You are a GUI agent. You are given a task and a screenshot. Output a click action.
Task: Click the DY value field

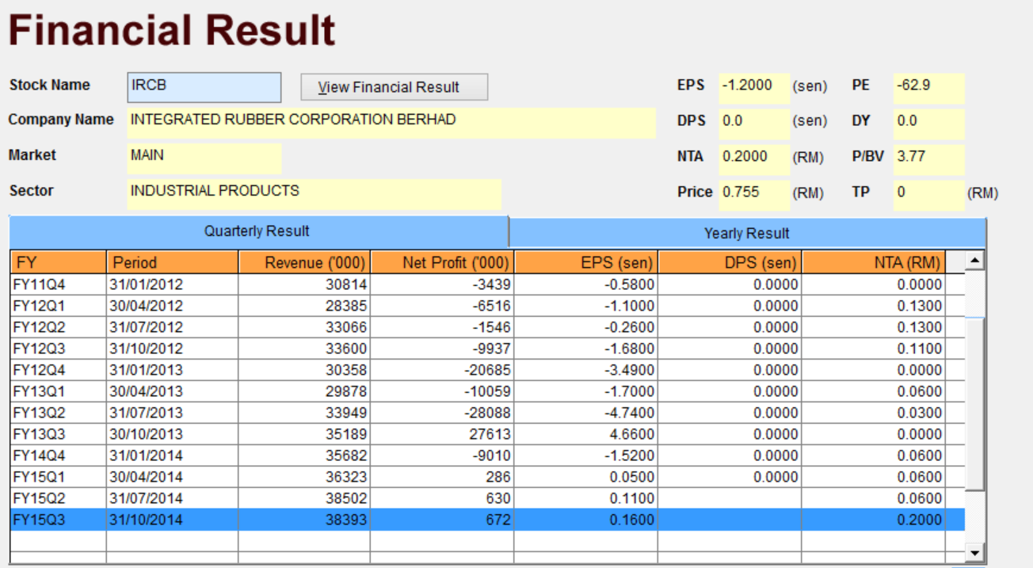[x=929, y=124]
